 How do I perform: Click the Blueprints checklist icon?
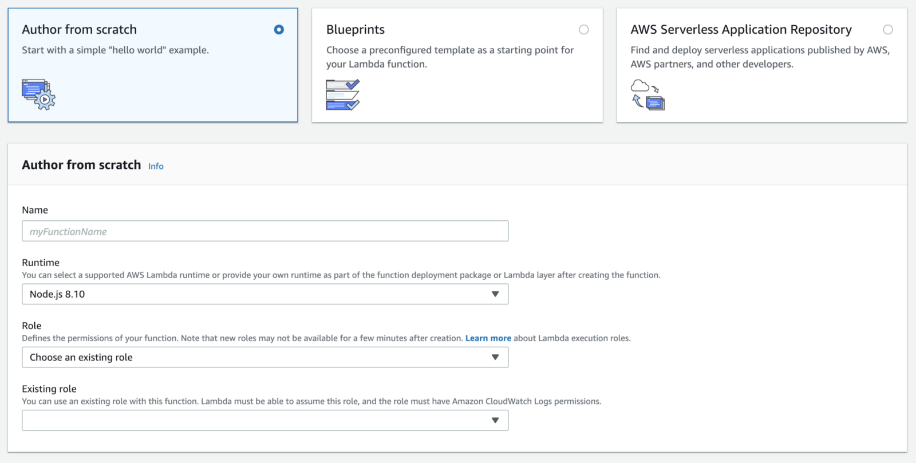tap(342, 95)
